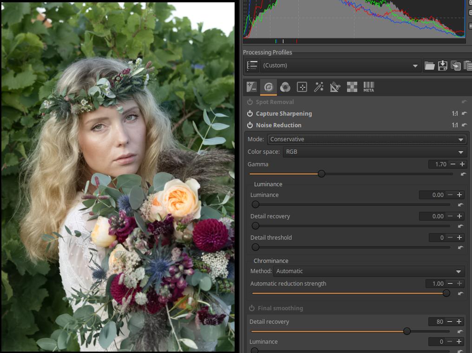Screen dimensions: 472x353
Task: Open the Metadata tab
Action: [369, 87]
